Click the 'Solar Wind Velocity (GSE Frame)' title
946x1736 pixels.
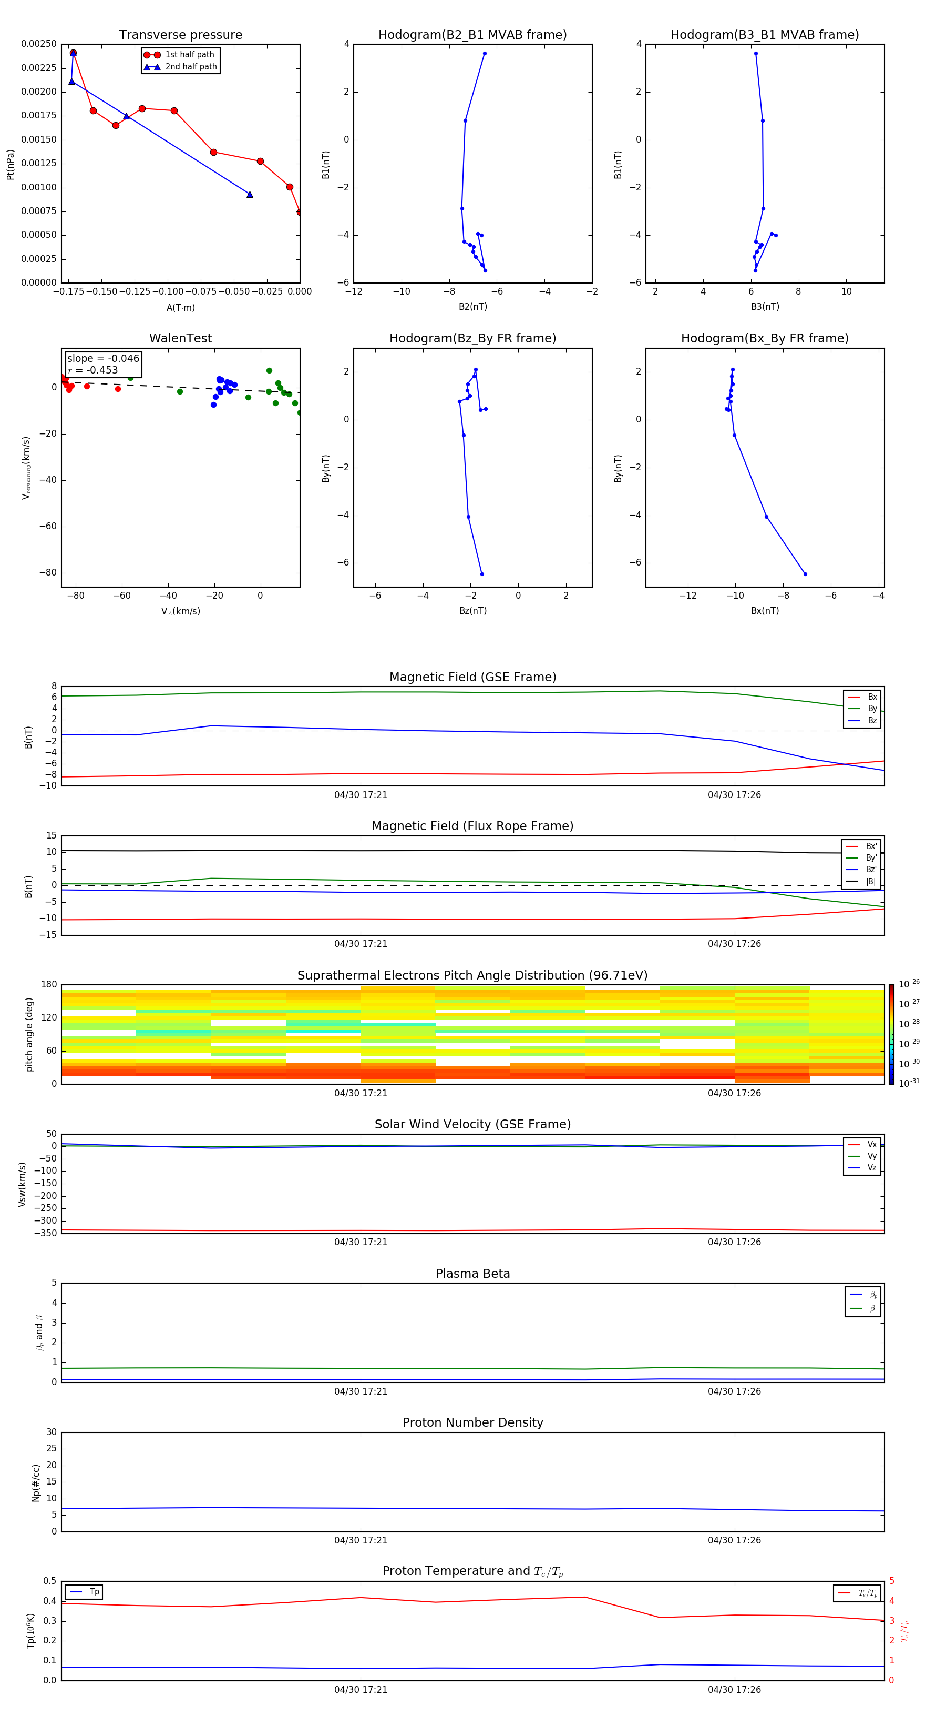click(472, 1125)
